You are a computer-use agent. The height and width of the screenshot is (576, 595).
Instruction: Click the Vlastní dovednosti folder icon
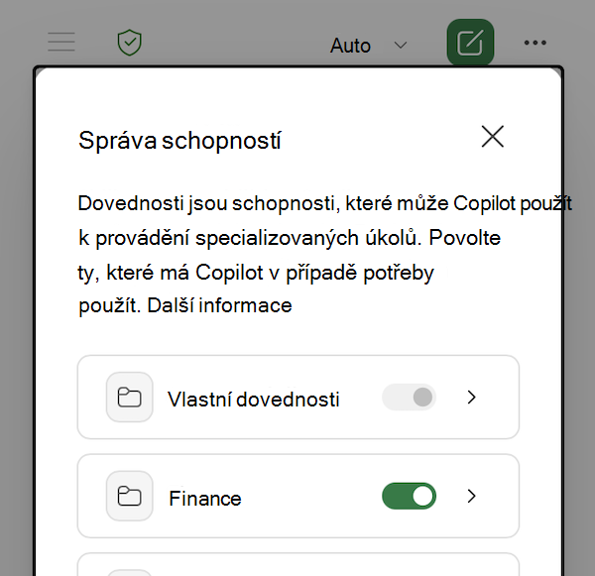pos(129,397)
